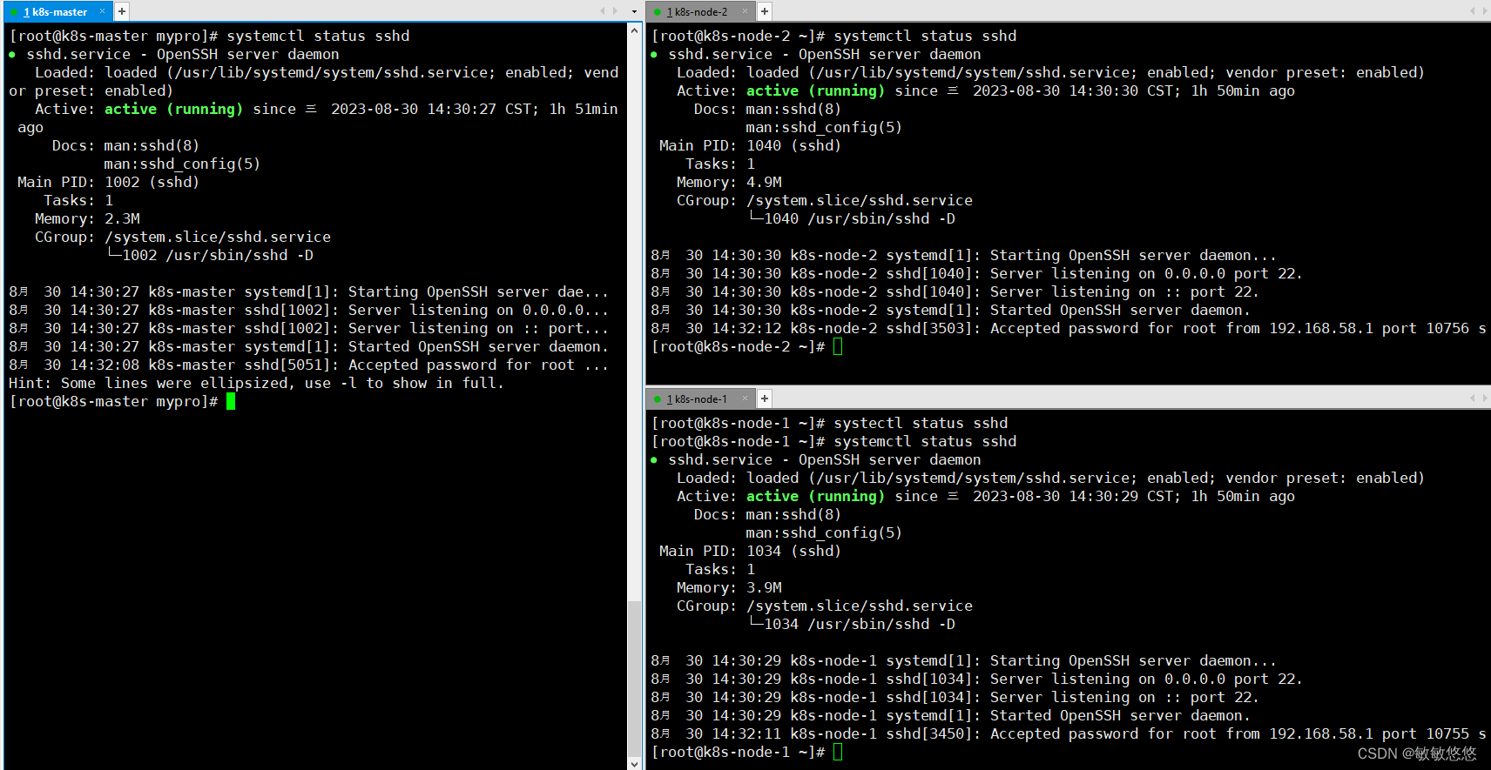Click the 'Memory: 4.9M' line
The image size is (1491, 770).
[x=729, y=182]
